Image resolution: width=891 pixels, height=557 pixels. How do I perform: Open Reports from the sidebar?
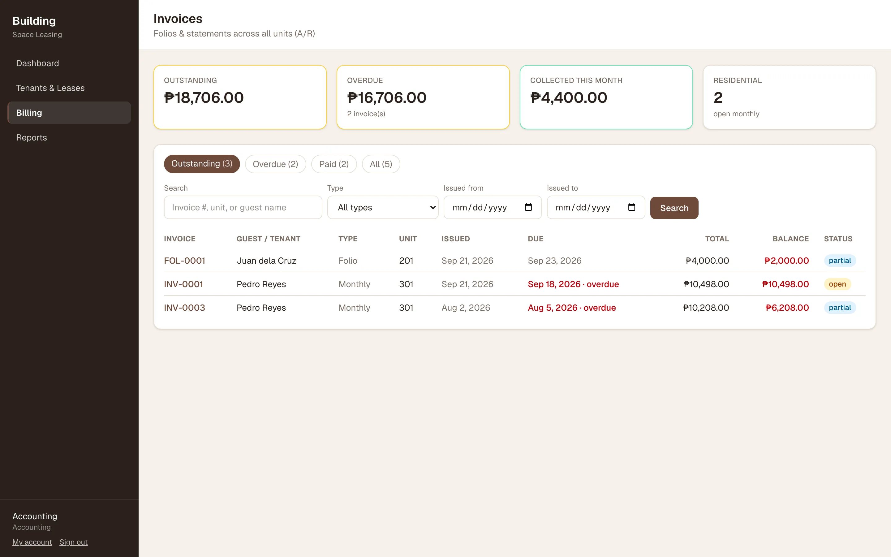point(69,137)
